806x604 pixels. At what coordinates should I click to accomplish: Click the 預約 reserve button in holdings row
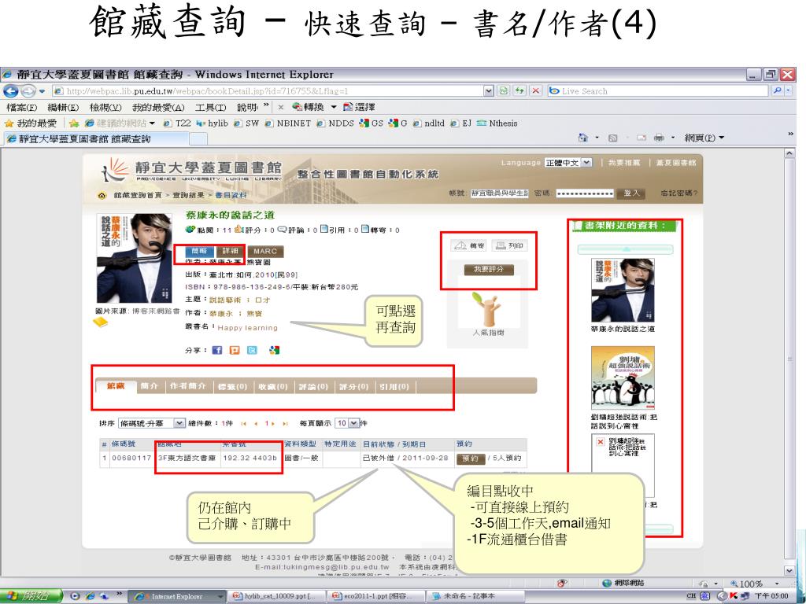point(471,459)
